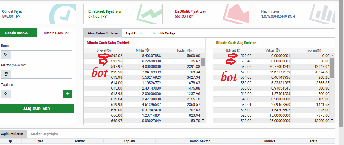Select sell order priced 666.00
344x145 pixels.
click(x=142, y=115)
